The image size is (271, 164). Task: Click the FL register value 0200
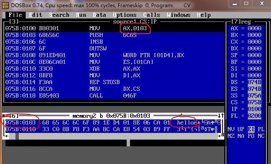point(255,116)
